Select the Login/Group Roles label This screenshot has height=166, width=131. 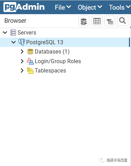[58, 61]
